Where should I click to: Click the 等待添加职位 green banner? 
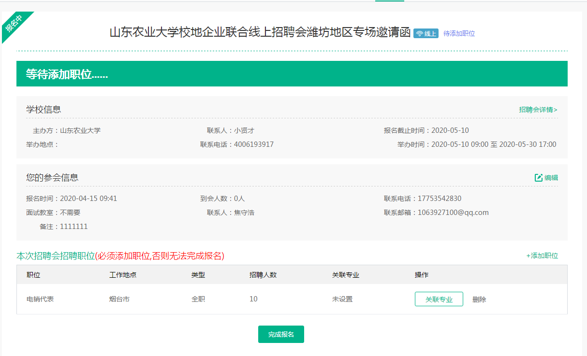point(292,74)
